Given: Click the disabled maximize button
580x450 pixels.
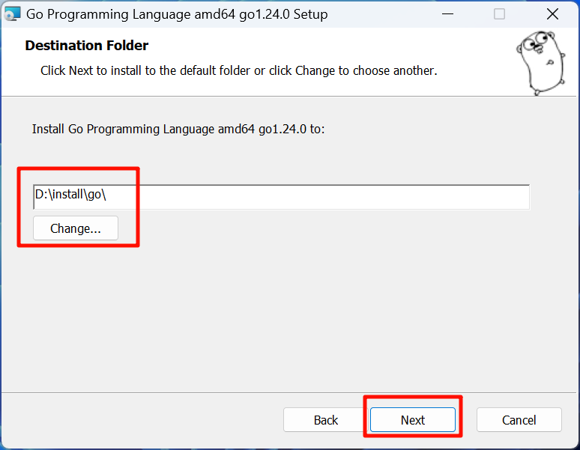Looking at the screenshot, I should click(499, 14).
